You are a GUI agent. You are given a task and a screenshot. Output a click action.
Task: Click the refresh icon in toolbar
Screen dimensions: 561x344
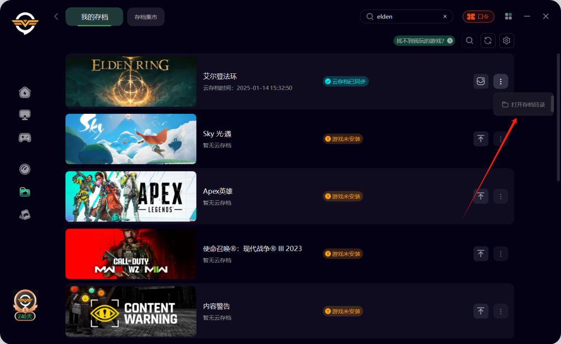point(488,40)
